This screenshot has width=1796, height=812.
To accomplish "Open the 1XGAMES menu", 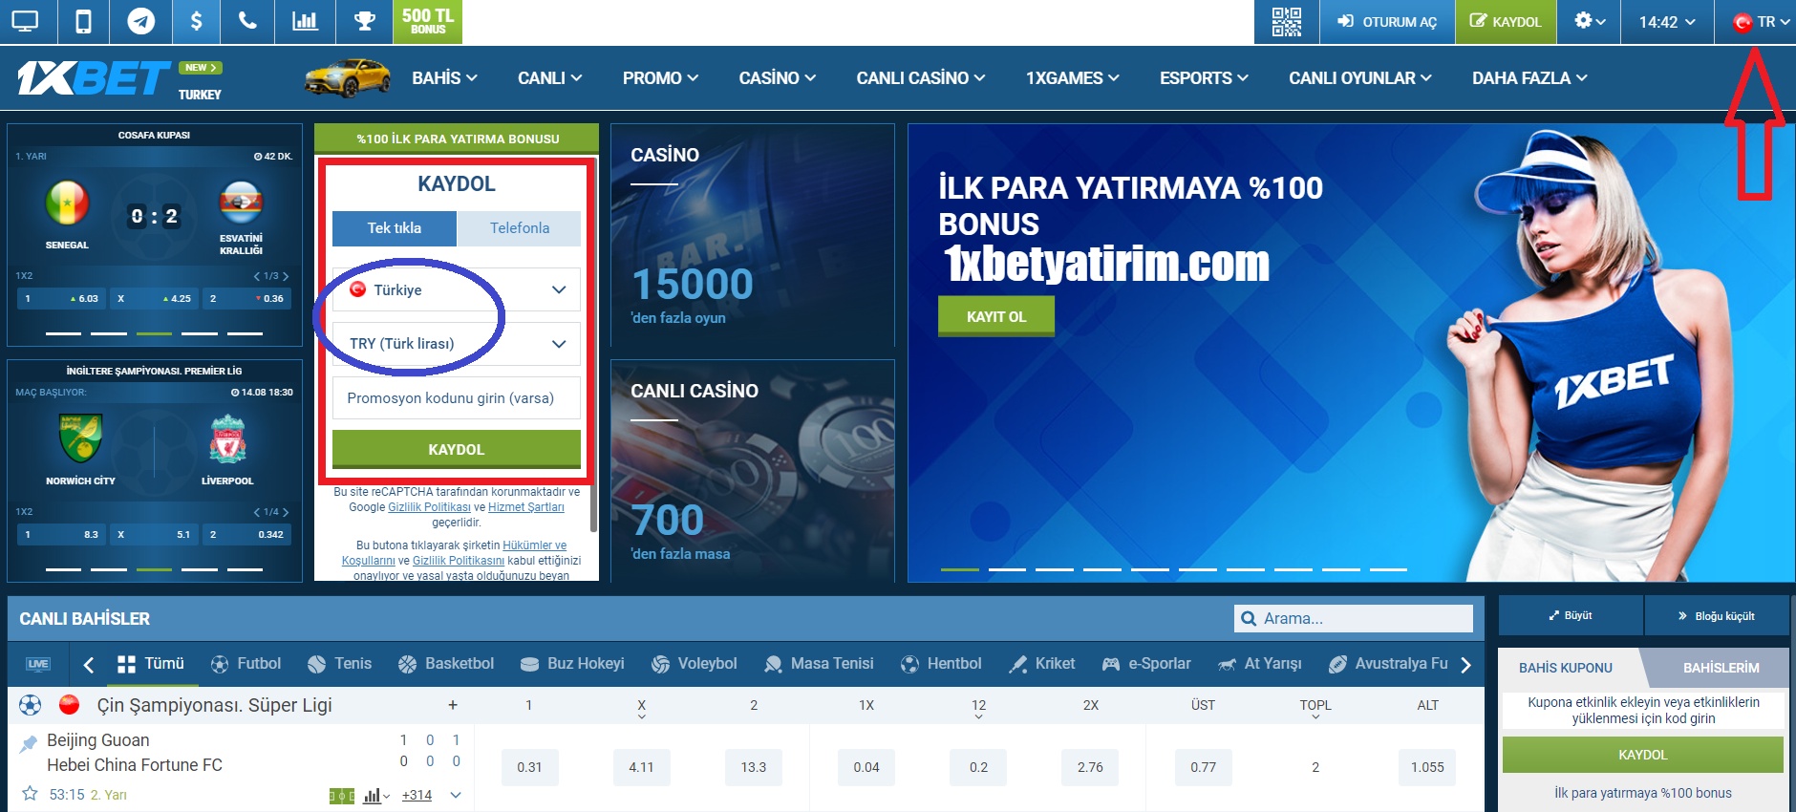I will (1073, 78).
